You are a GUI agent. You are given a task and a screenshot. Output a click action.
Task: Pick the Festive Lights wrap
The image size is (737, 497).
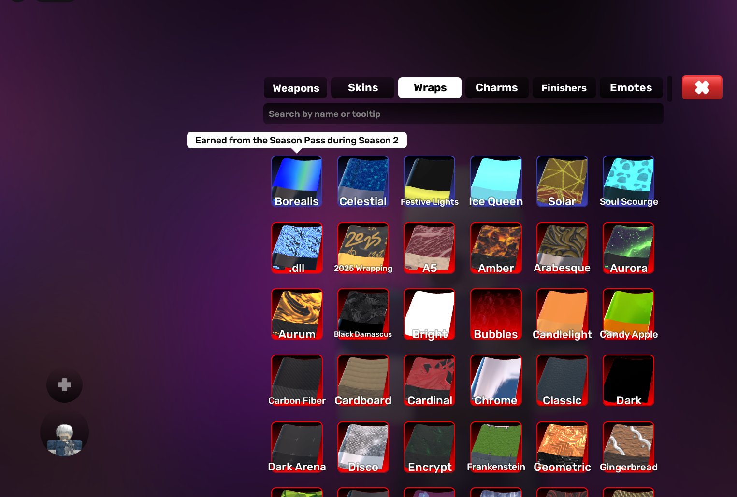pos(429,182)
